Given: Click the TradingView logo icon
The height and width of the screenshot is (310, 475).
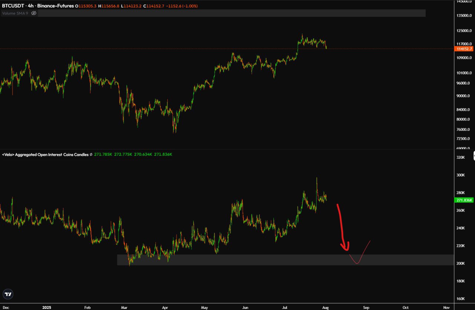Looking at the screenshot, I should click(x=8, y=294).
